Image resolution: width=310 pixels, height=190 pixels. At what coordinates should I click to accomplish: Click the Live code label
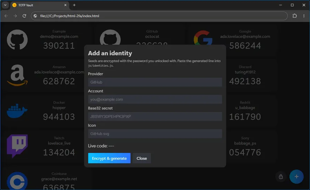point(101,146)
